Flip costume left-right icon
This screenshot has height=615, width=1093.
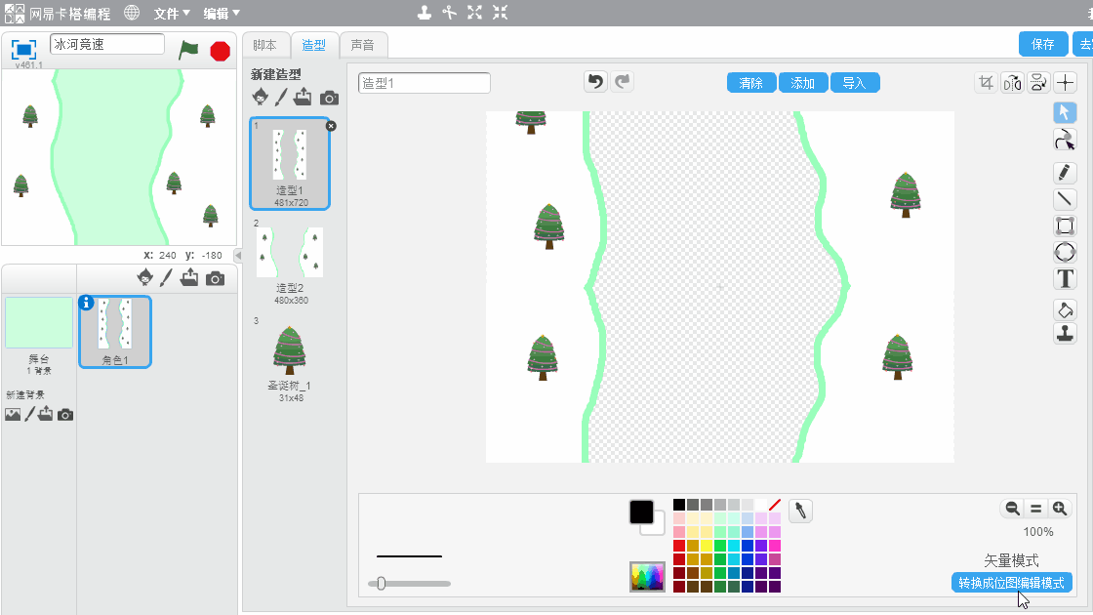1012,82
